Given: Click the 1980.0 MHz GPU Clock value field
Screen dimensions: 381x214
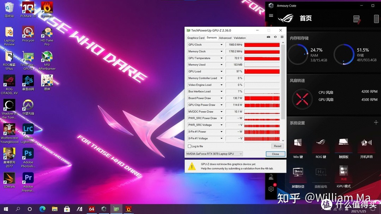Looking at the screenshot, I should pos(234,45).
